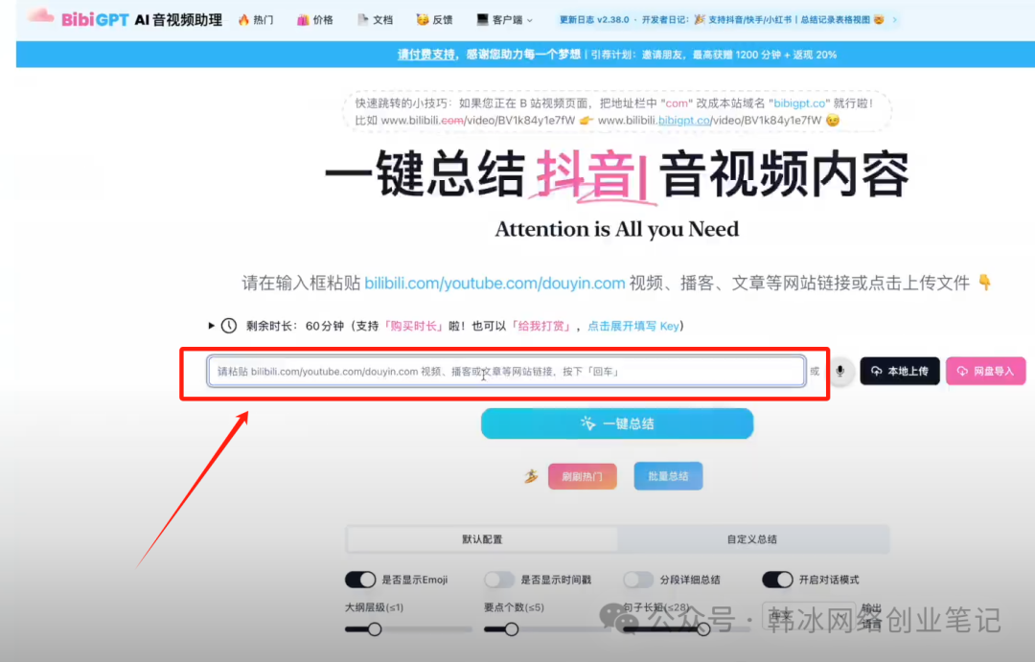Click the BibiGPT cloud logo icon
1035x662 pixels.
(41, 17)
